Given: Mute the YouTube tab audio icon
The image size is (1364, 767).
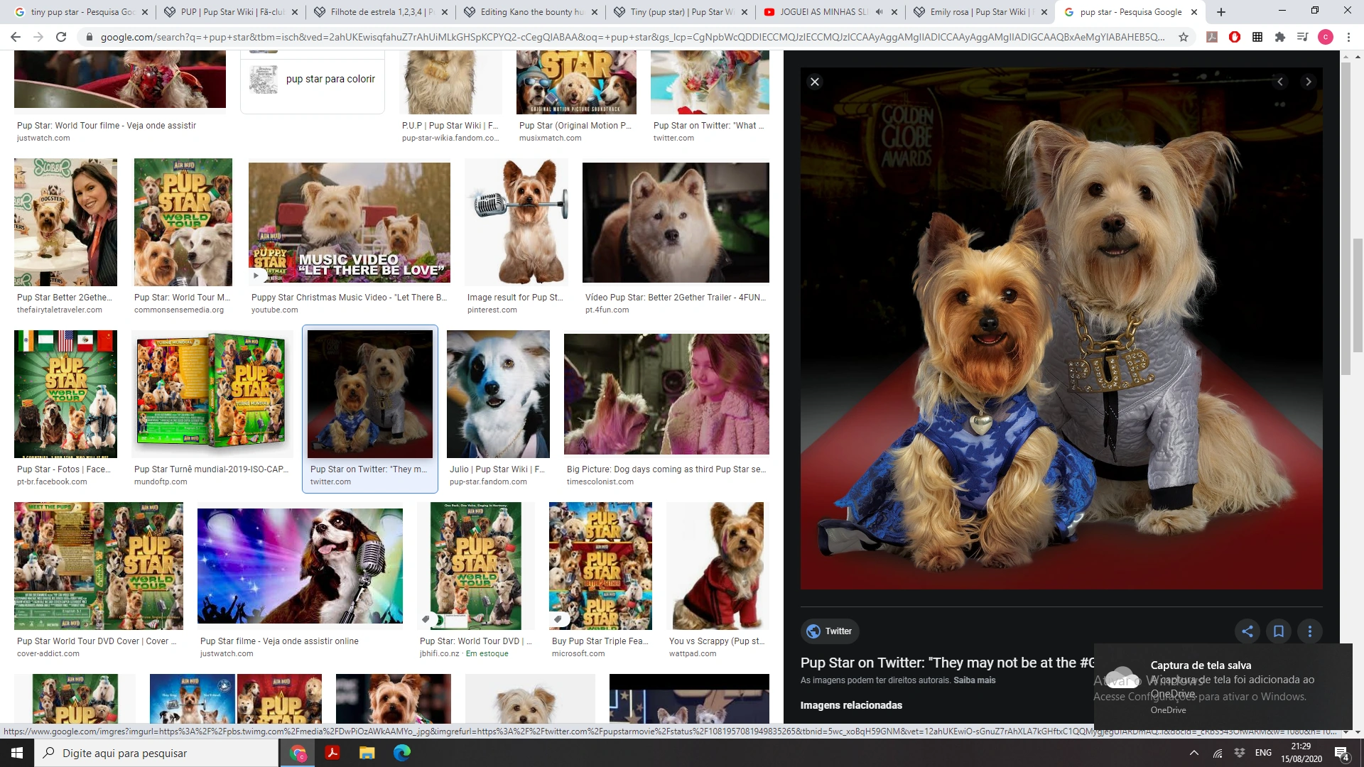Looking at the screenshot, I should 879,12.
